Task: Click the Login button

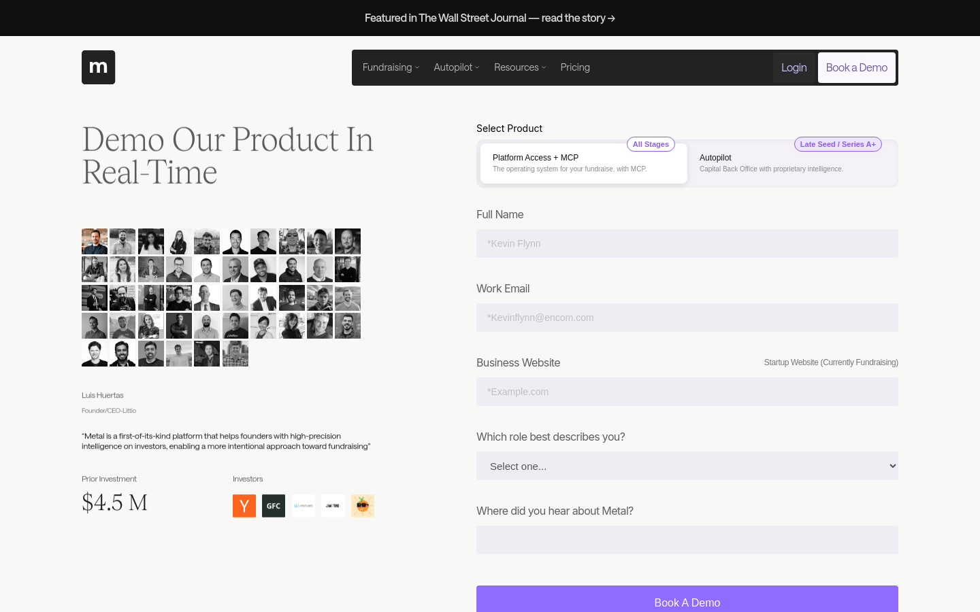Action: coord(794,67)
